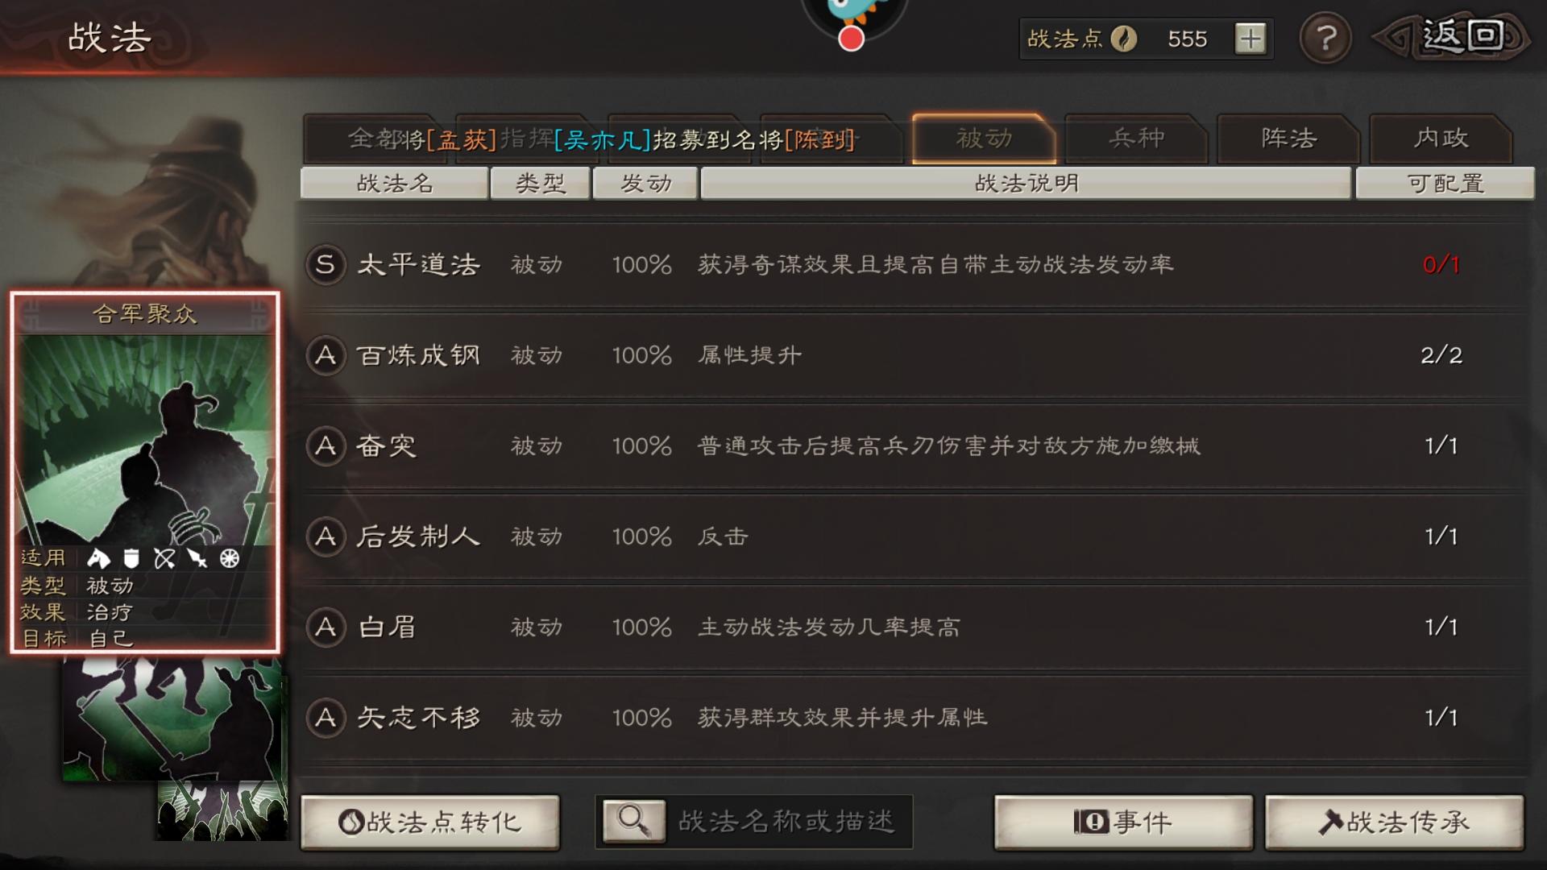Open the 事件 button
The width and height of the screenshot is (1547, 870).
[1123, 822]
